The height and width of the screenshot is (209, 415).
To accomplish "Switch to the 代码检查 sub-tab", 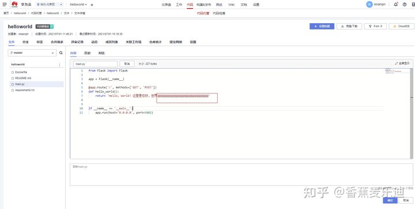I will (x=219, y=13).
